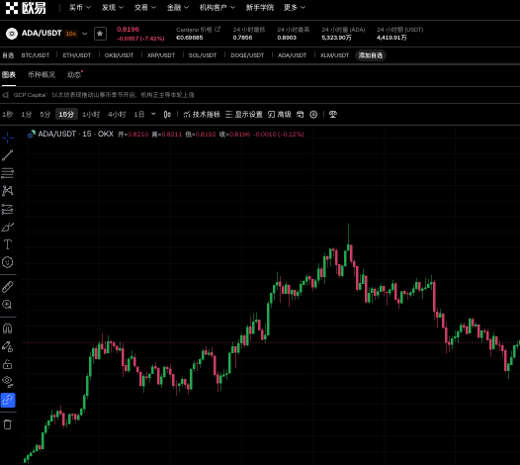Toggle the ADA/USDT favorite star
Screen dimensions: 520x465
point(100,34)
